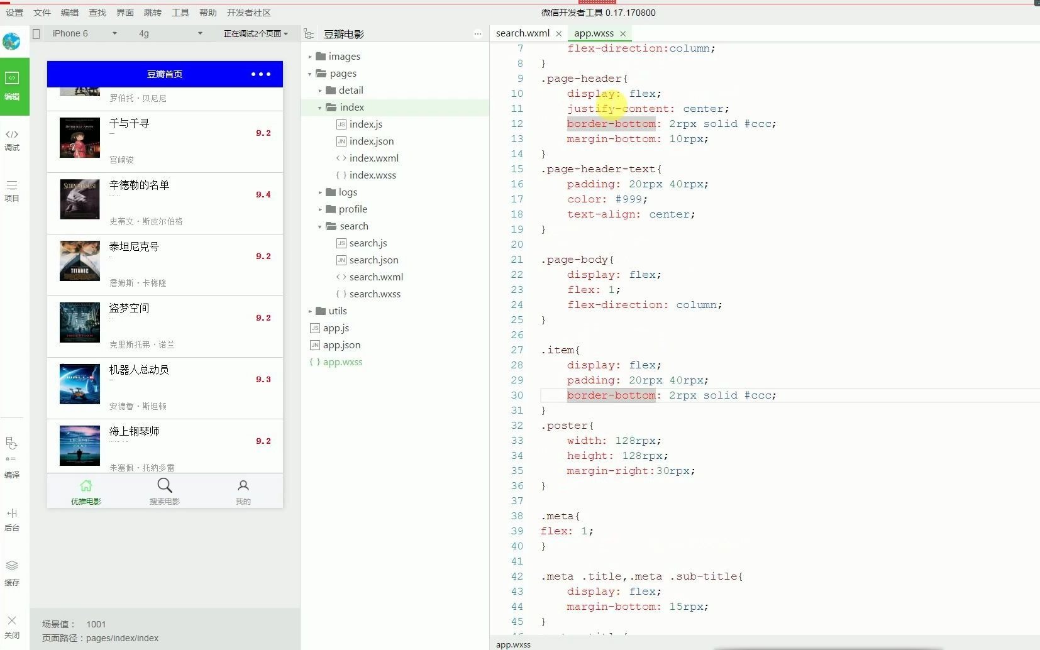1040x650 pixels.
Task: Select the 编辑 (Edit) sidebar icon
Action: [x=12, y=86]
